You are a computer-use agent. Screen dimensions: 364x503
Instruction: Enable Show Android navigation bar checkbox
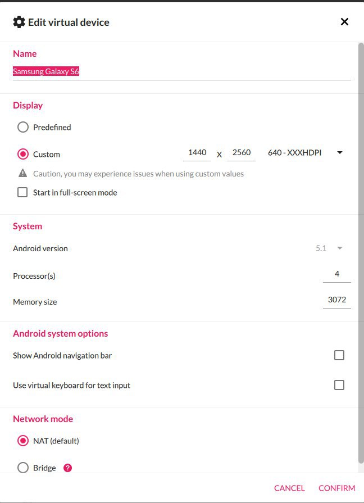pos(339,355)
